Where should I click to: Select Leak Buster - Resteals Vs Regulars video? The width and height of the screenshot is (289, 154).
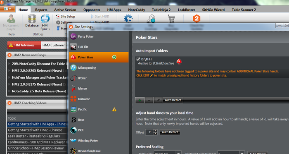pos(37,136)
